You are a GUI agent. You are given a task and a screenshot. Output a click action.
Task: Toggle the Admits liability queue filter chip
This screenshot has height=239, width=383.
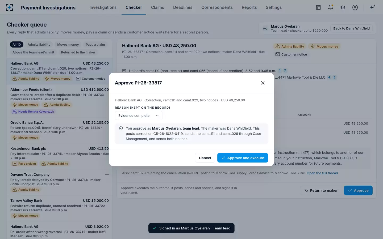(x=39, y=45)
